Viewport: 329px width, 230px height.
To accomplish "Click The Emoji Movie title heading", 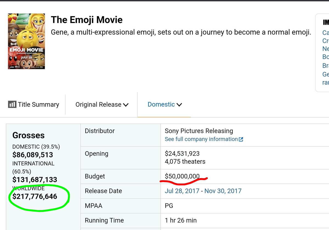I will [87, 20].
